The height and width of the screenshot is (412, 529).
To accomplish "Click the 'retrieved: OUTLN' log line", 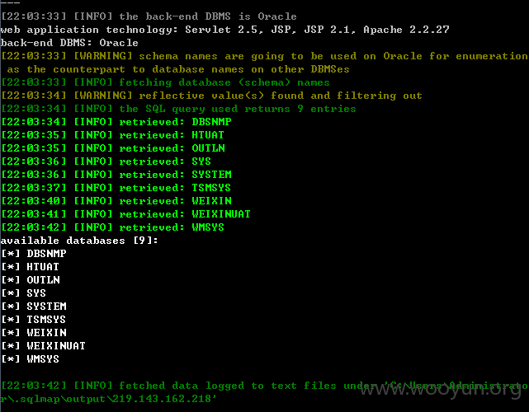I will 113,148.
